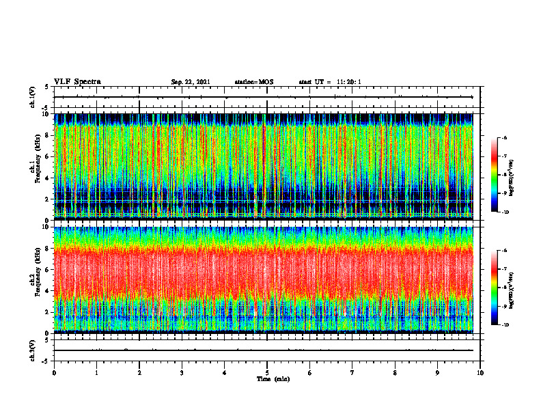Click the ch.1 color scale "-10" label
The image size is (541, 418).
505,212
